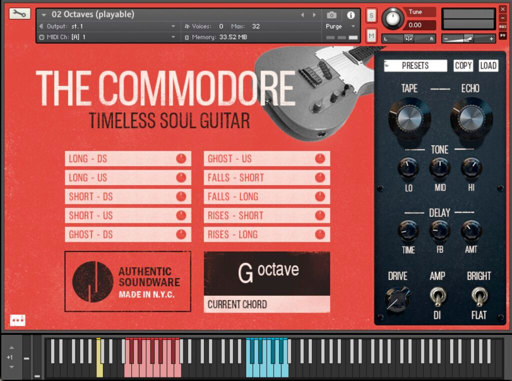This screenshot has width=512, height=381.
Task: Open the MIDI Channel dropdown
Action: (x=173, y=37)
